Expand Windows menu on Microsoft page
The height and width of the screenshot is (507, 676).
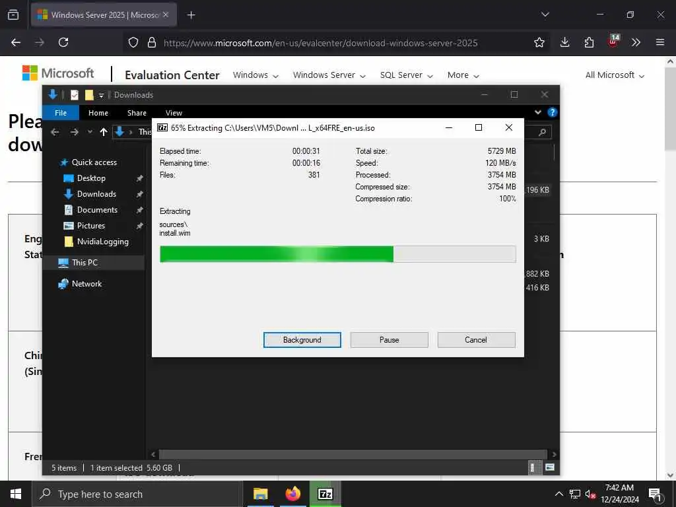[255, 75]
